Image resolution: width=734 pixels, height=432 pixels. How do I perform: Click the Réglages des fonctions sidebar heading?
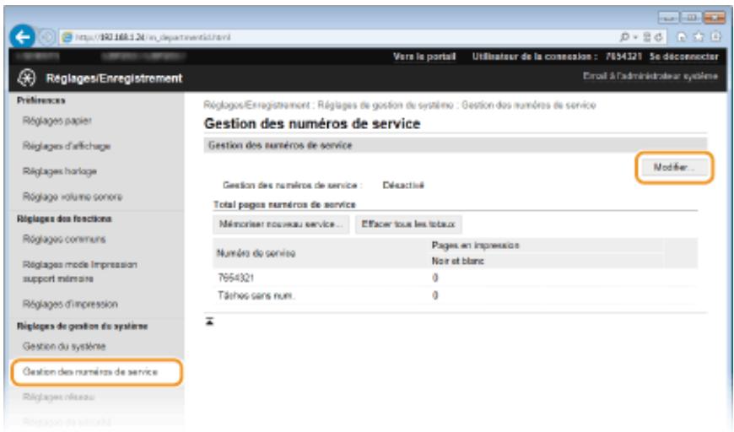pyautogui.click(x=64, y=219)
